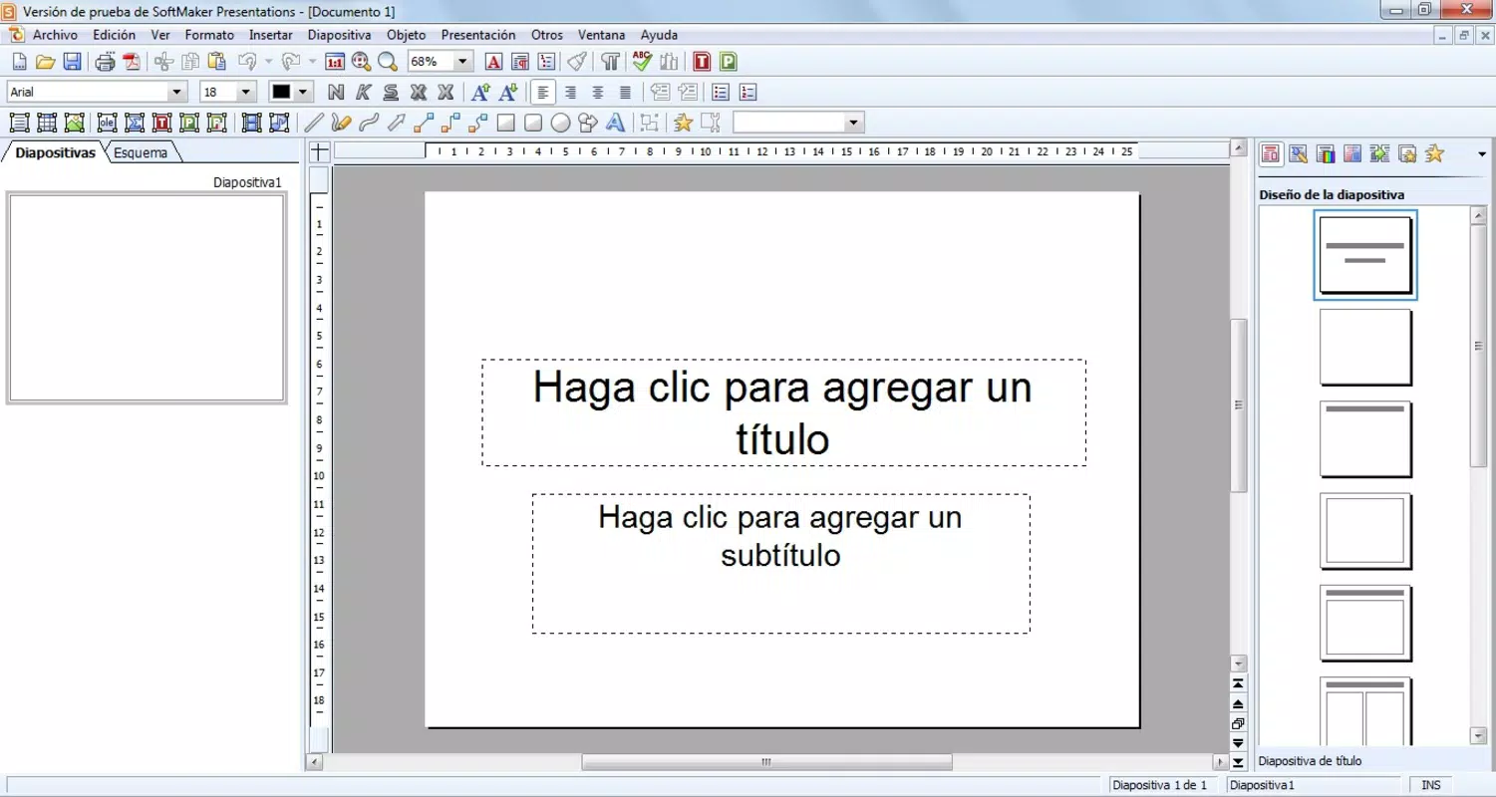Viewport: 1496px width, 797px height.
Task: Click the 'Diapositiva 1 de 1' status bar text
Action: click(x=1158, y=785)
